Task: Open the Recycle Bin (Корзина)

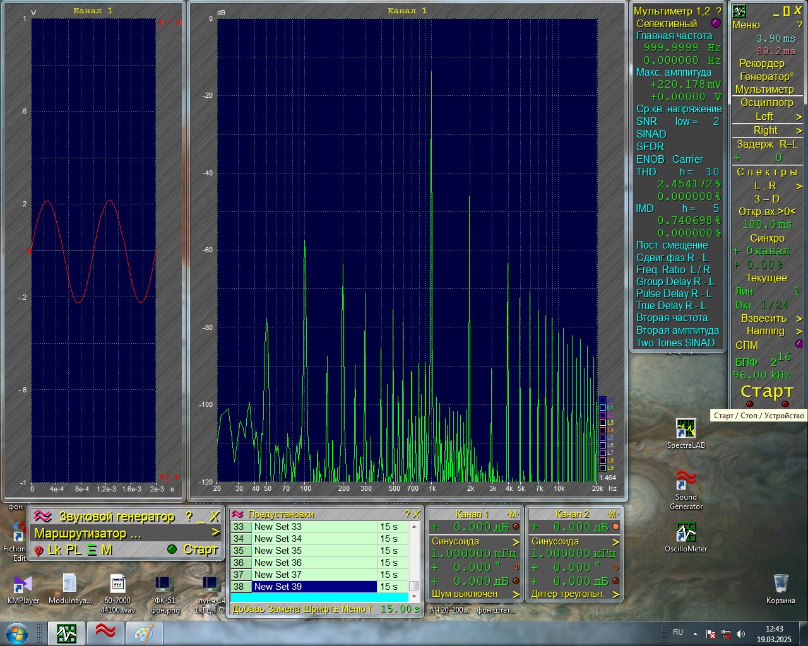Action: [780, 589]
